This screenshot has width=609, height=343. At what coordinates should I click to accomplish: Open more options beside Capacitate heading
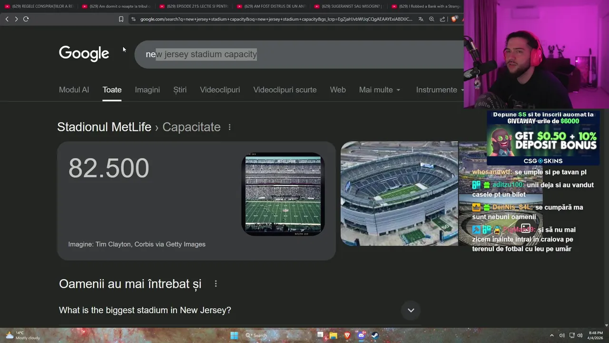229,127
